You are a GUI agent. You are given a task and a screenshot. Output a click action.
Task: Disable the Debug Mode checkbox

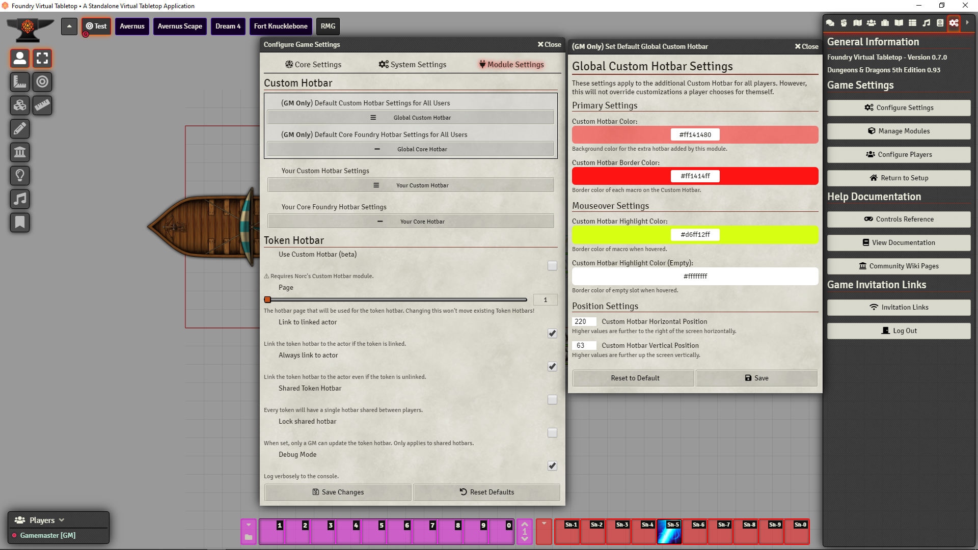pyautogui.click(x=552, y=466)
